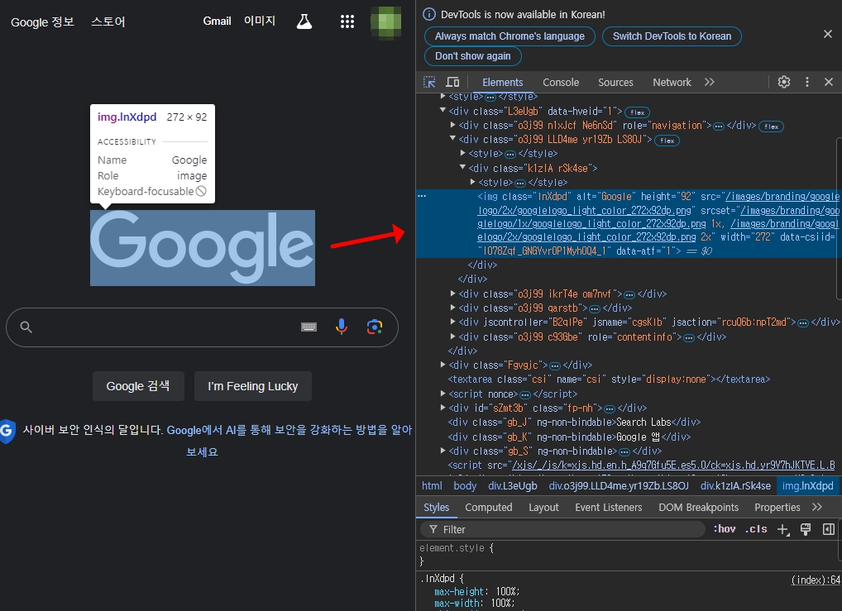Click the I'm Feeling Lucky button
The image size is (842, 611).
(x=253, y=386)
